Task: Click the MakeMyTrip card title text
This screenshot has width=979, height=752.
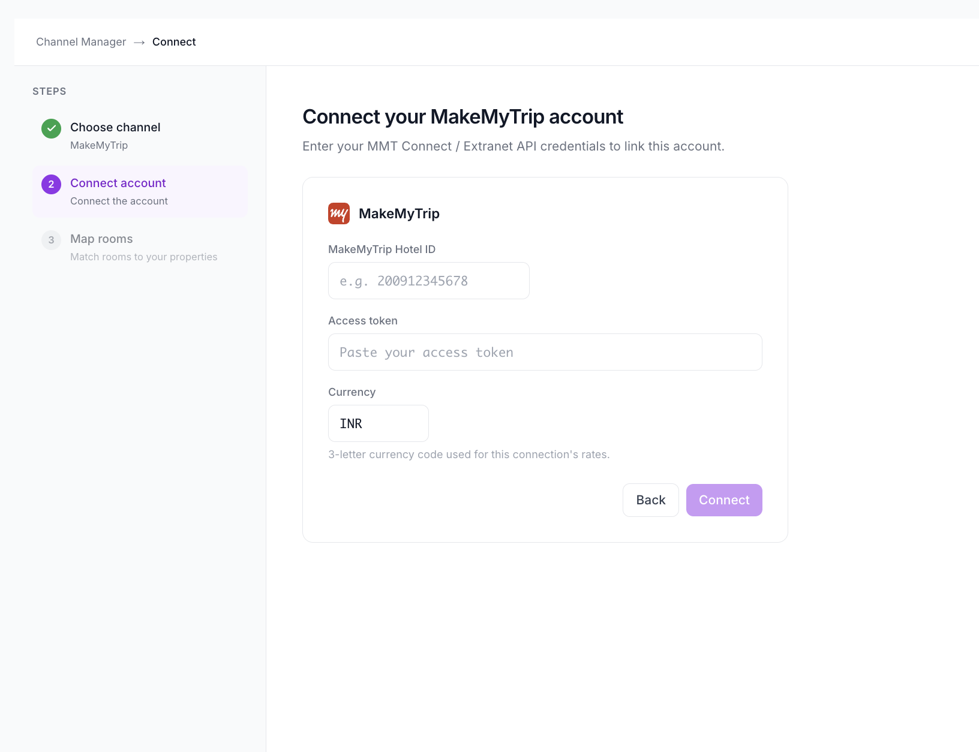Action: tap(400, 213)
